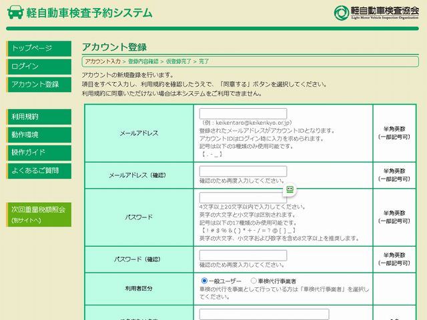Click the アカウント入力 breadcrumb step

(103, 61)
